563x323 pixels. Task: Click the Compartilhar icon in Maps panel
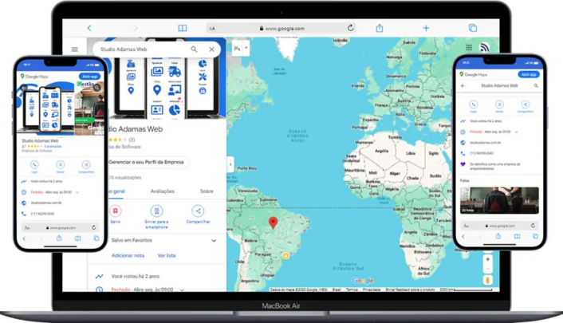click(x=198, y=211)
